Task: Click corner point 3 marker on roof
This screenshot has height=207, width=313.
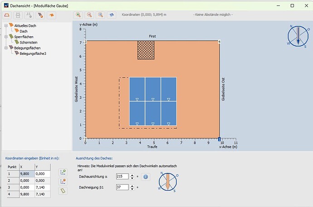Action: click(85, 42)
